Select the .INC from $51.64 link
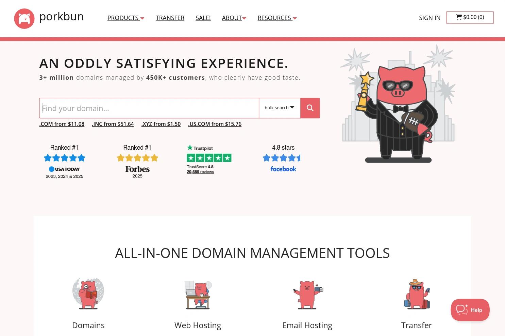This screenshot has width=505, height=336. click(x=113, y=124)
